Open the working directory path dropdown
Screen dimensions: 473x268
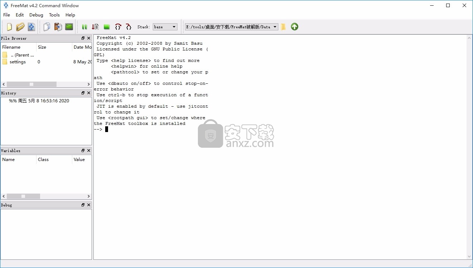coord(231,27)
